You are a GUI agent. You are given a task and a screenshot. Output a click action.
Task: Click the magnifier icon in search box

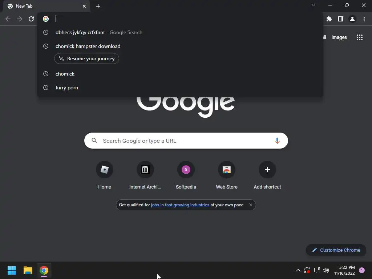coord(94,141)
